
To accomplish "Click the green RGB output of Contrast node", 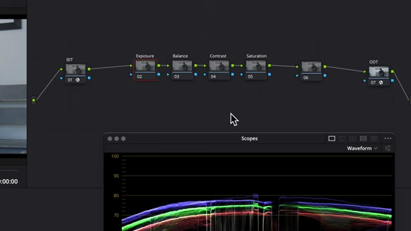I will (232, 65).
